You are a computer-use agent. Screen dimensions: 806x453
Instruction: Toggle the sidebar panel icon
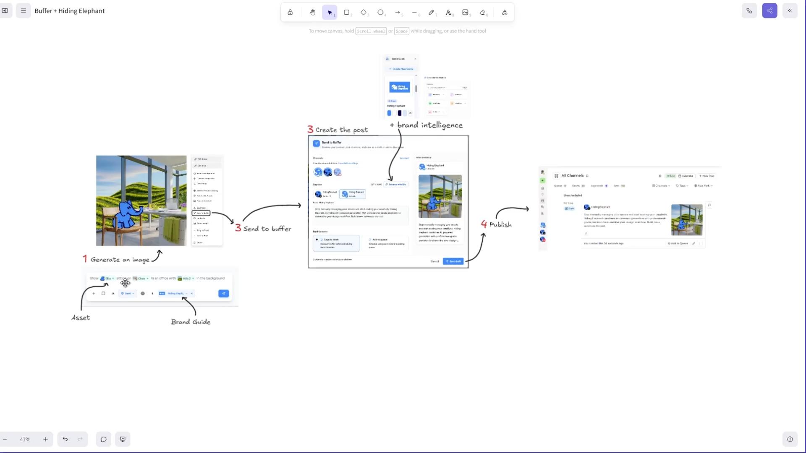coord(5,11)
